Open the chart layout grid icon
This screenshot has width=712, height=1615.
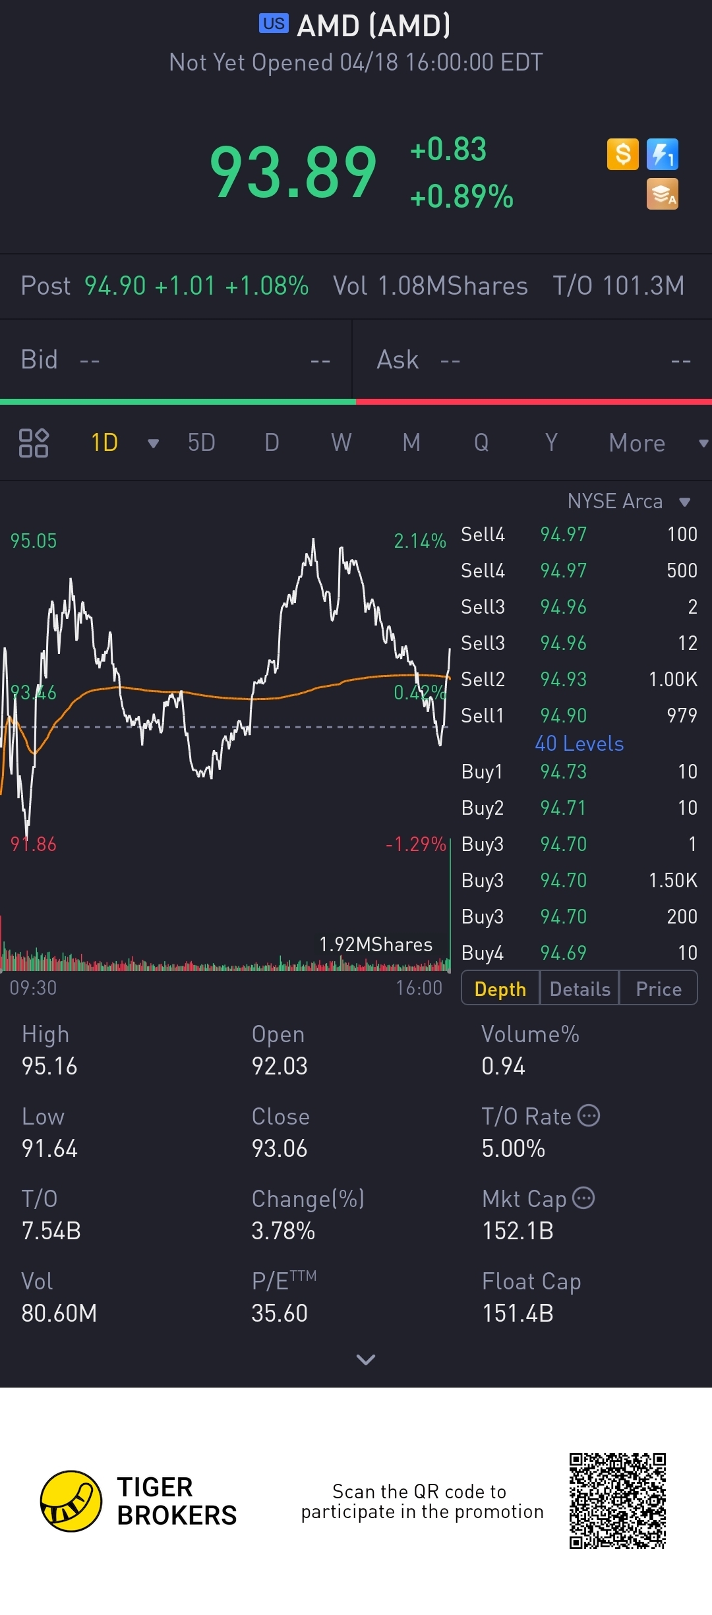point(34,443)
